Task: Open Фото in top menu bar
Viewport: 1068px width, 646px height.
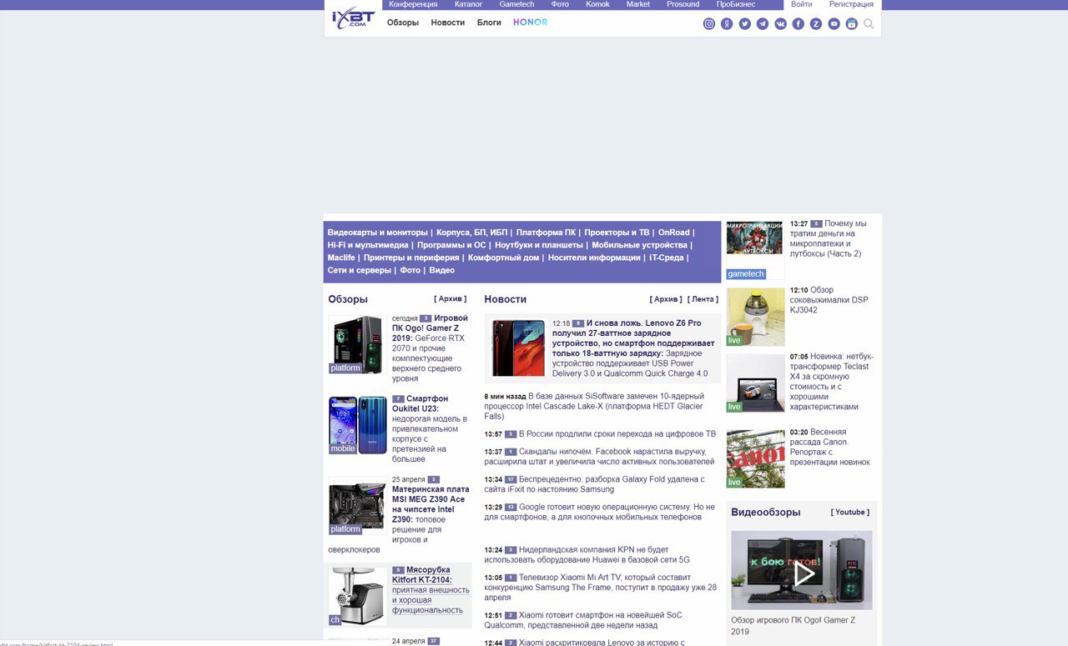Action: coord(560,4)
